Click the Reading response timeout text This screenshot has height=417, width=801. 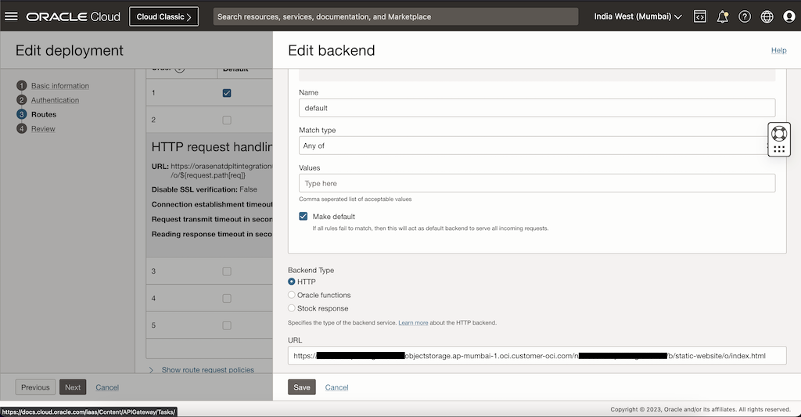click(212, 234)
